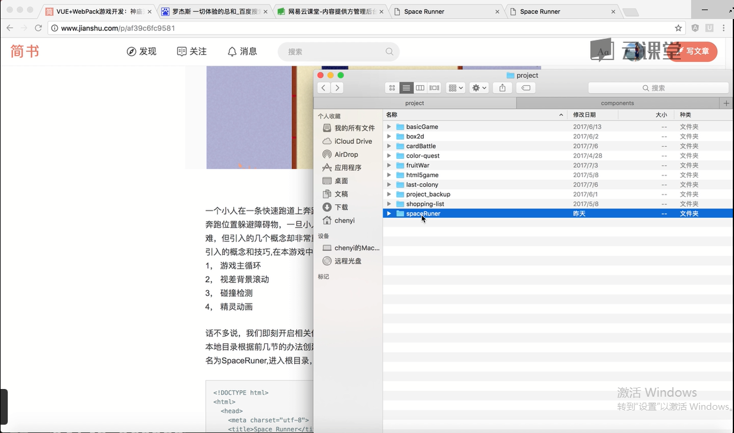This screenshot has height=433, width=734.
Task: Click the Finder edit tags button
Action: click(x=526, y=88)
